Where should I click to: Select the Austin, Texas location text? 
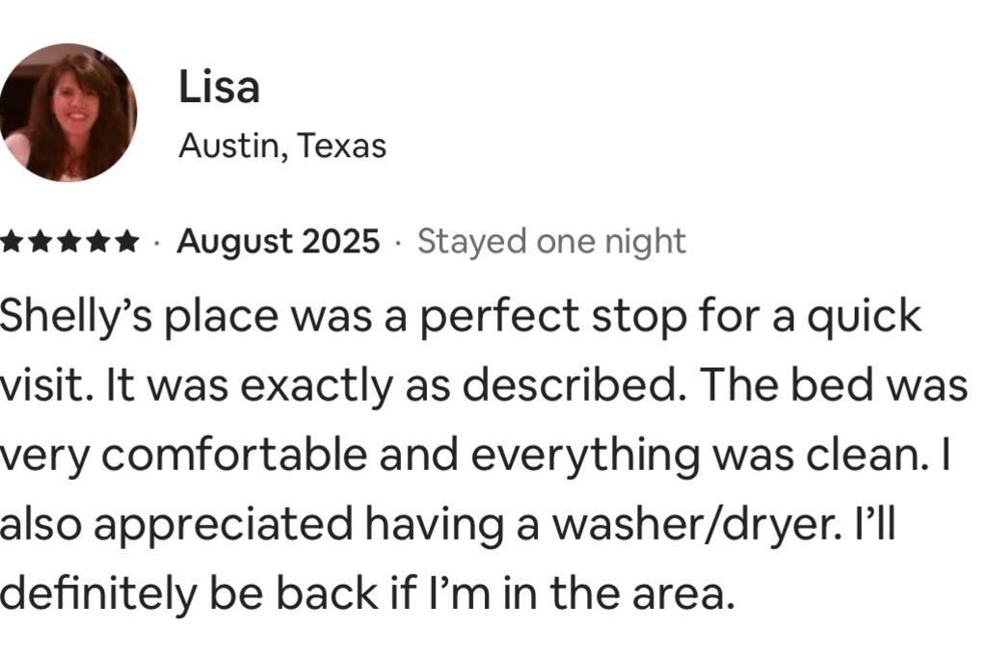[282, 145]
